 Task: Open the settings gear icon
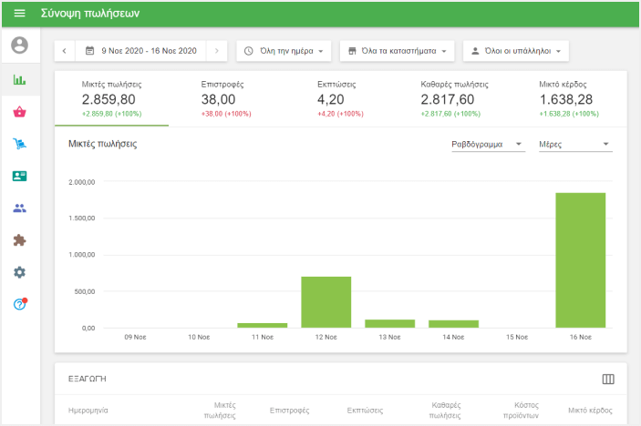coord(19,272)
